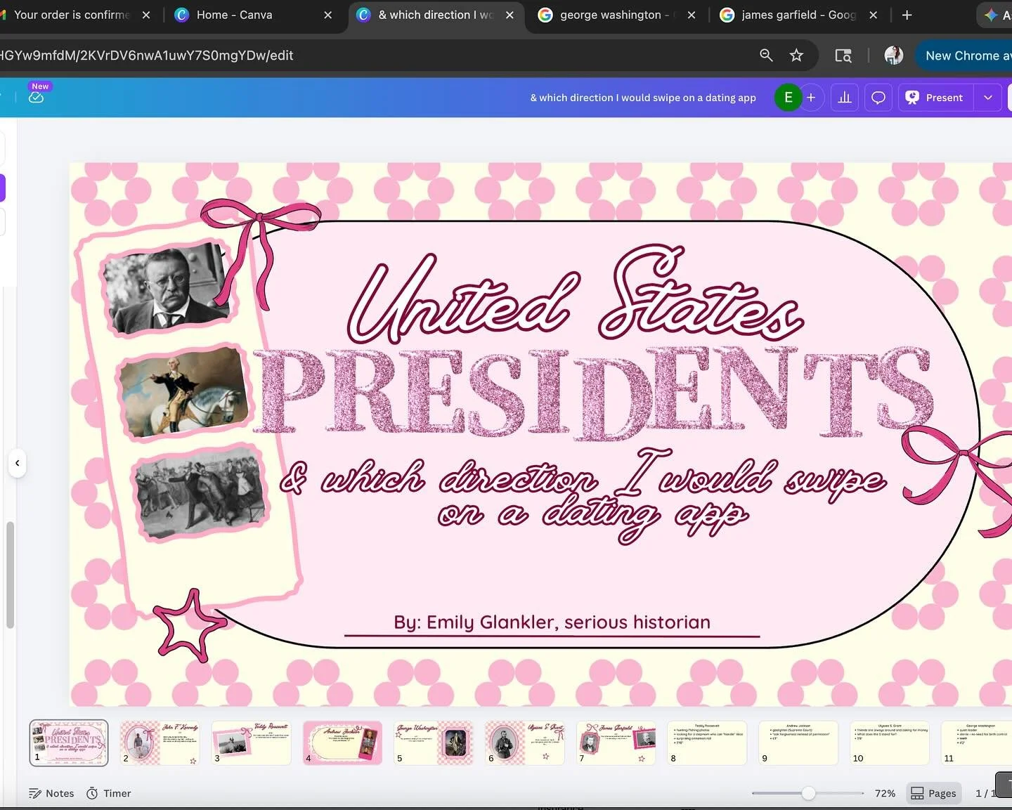Collapse the editor side panel arrow

(x=17, y=462)
